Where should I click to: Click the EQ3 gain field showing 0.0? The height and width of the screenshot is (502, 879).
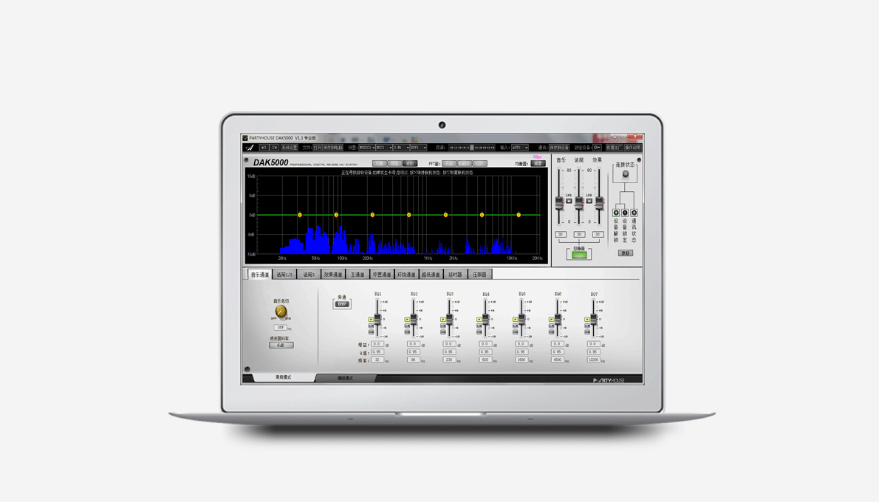[449, 344]
